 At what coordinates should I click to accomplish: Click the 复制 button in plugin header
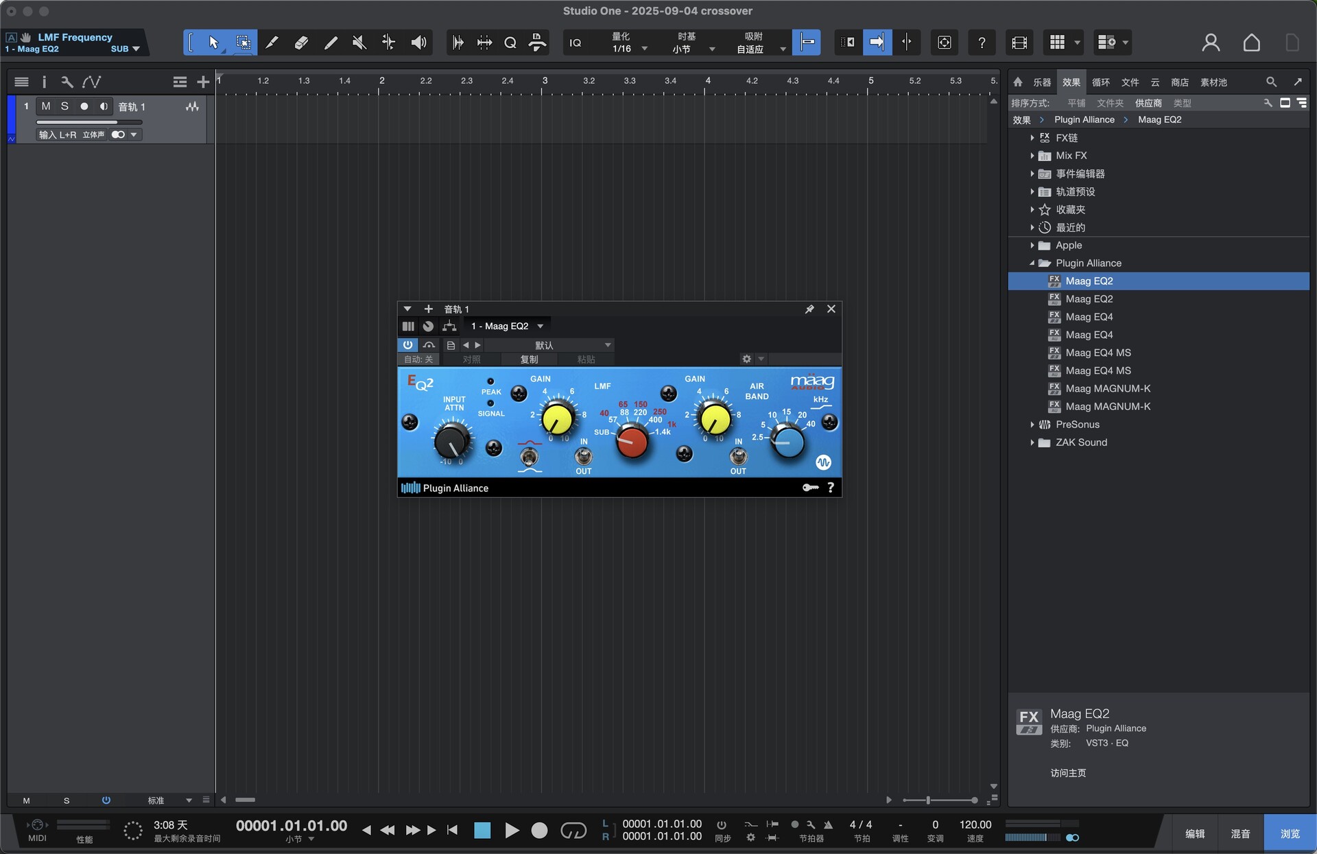[529, 359]
